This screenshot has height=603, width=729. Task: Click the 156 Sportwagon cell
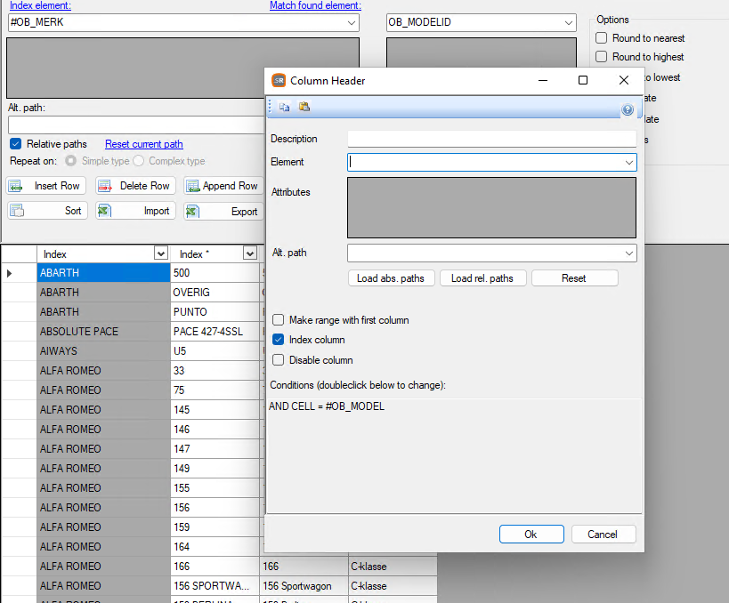tap(304, 586)
